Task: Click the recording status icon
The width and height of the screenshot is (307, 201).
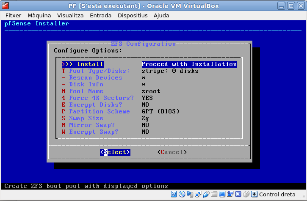Action: click(230, 194)
